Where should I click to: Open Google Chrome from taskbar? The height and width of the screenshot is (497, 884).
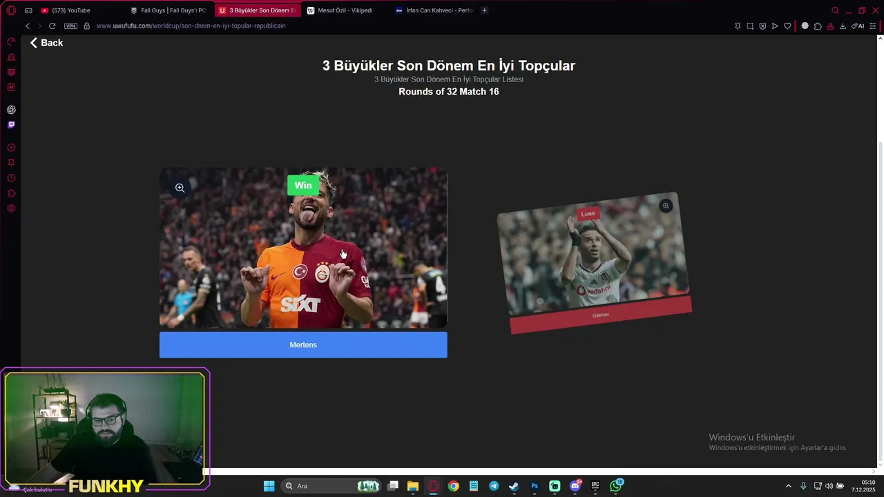click(x=453, y=486)
